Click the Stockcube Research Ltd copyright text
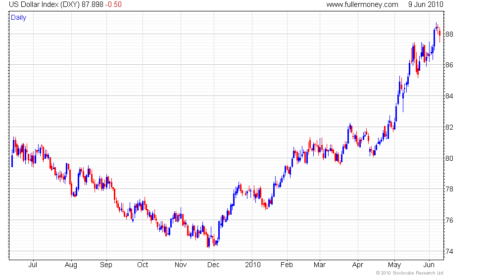This screenshot has height=277, width=485. [410, 273]
